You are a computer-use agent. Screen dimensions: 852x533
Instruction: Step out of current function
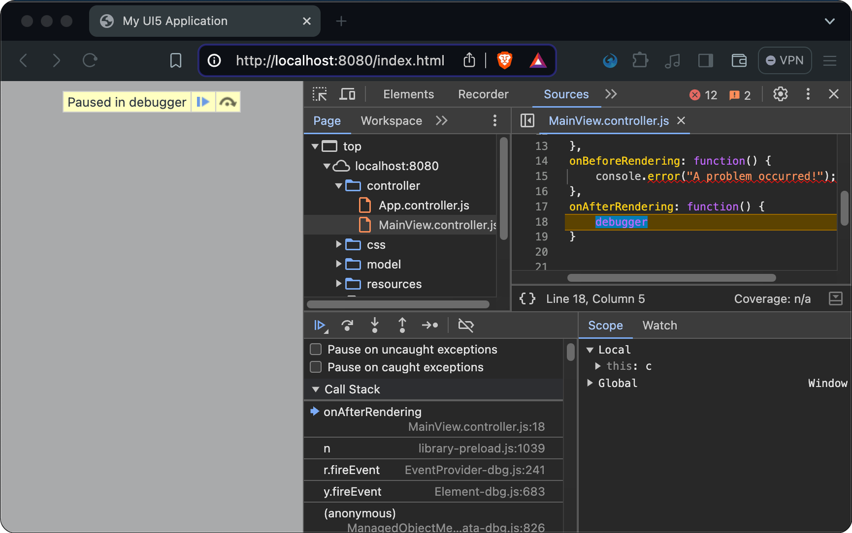(x=402, y=325)
